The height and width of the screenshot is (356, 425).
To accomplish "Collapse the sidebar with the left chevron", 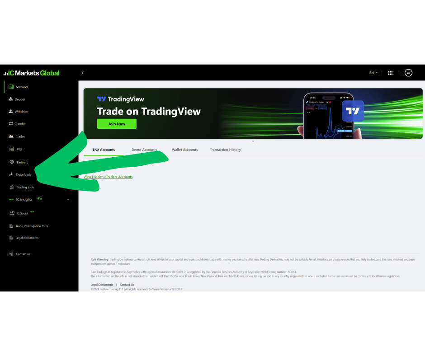I will click(83, 73).
